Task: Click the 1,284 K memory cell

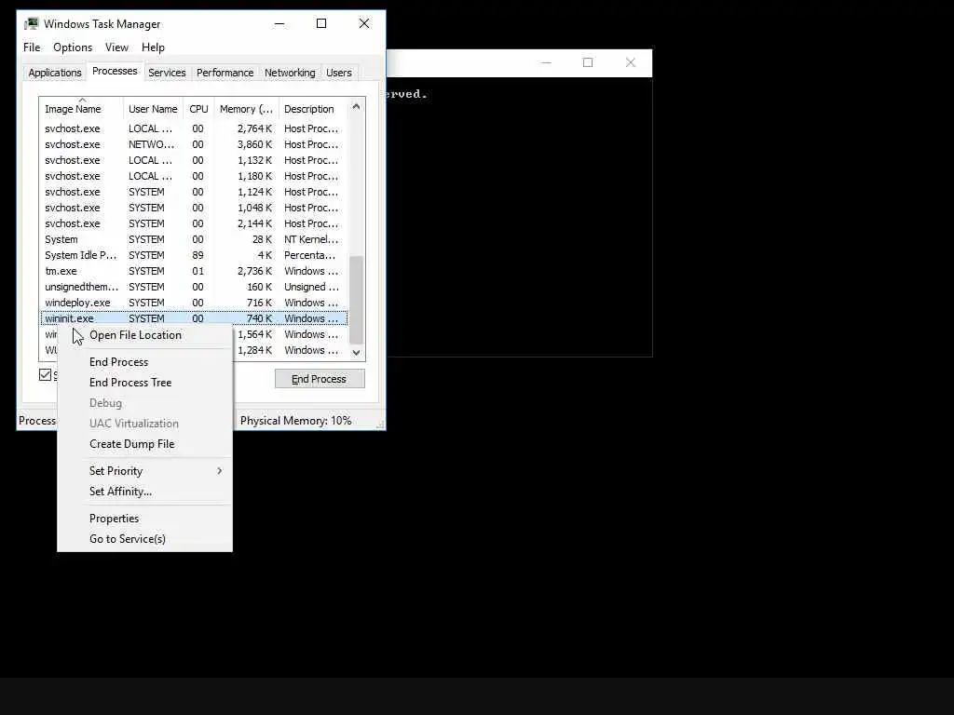Action: (x=255, y=350)
